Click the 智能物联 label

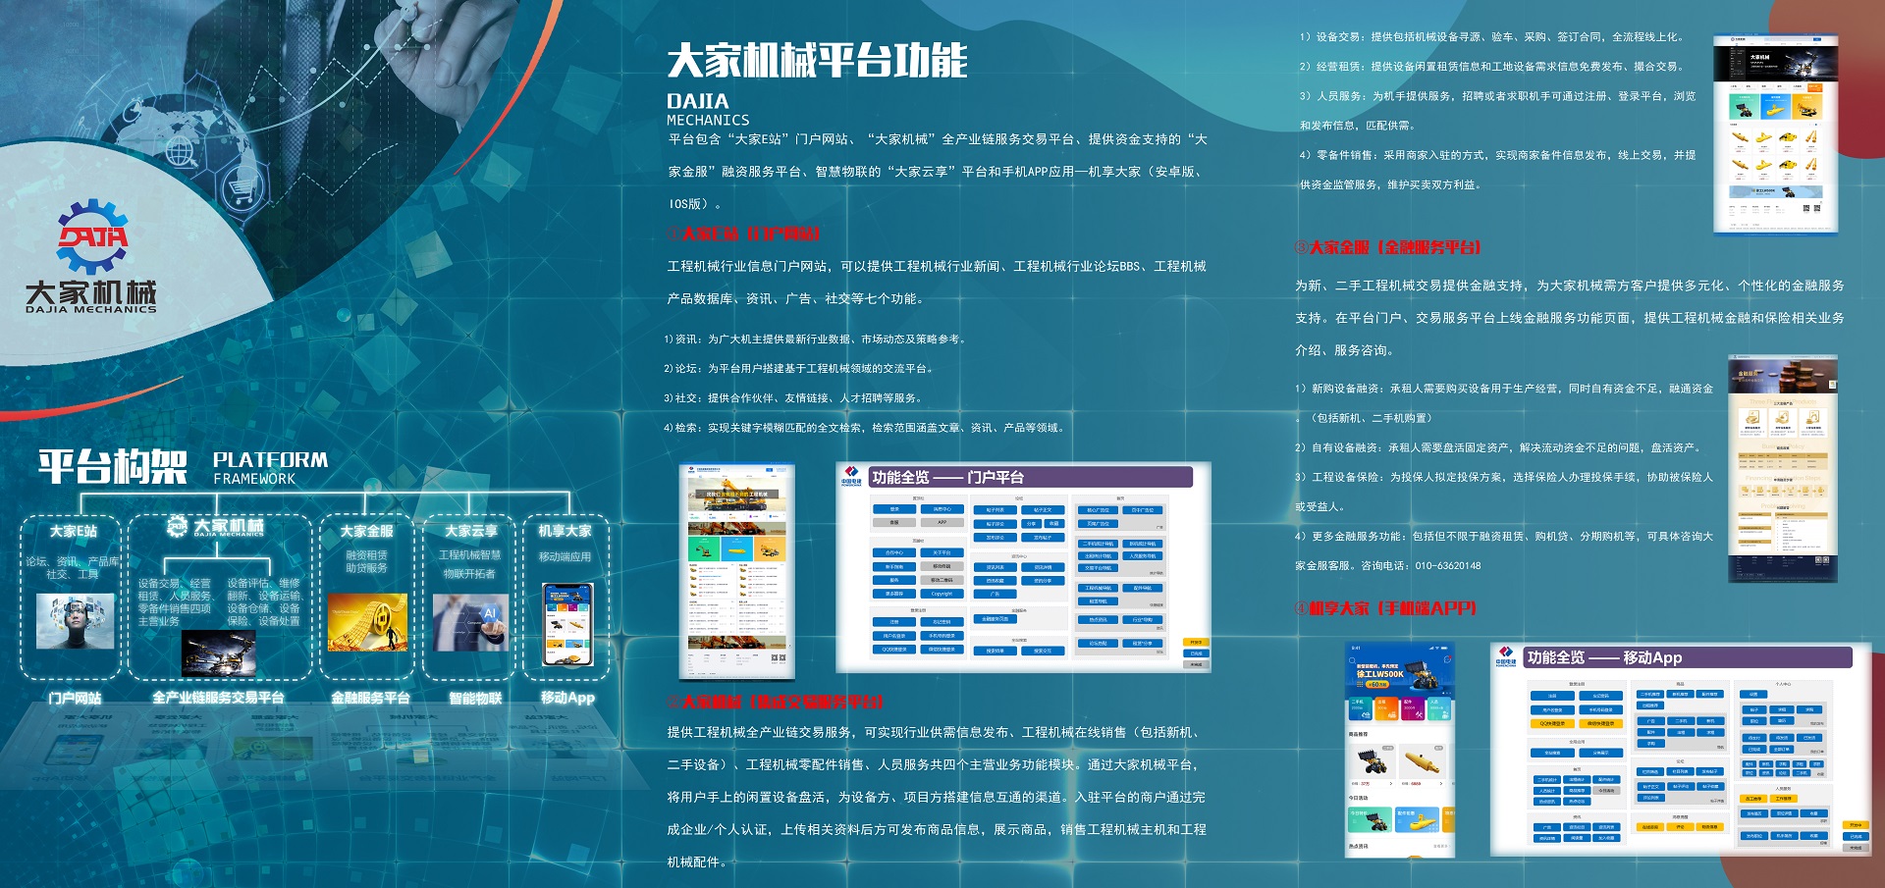(475, 698)
